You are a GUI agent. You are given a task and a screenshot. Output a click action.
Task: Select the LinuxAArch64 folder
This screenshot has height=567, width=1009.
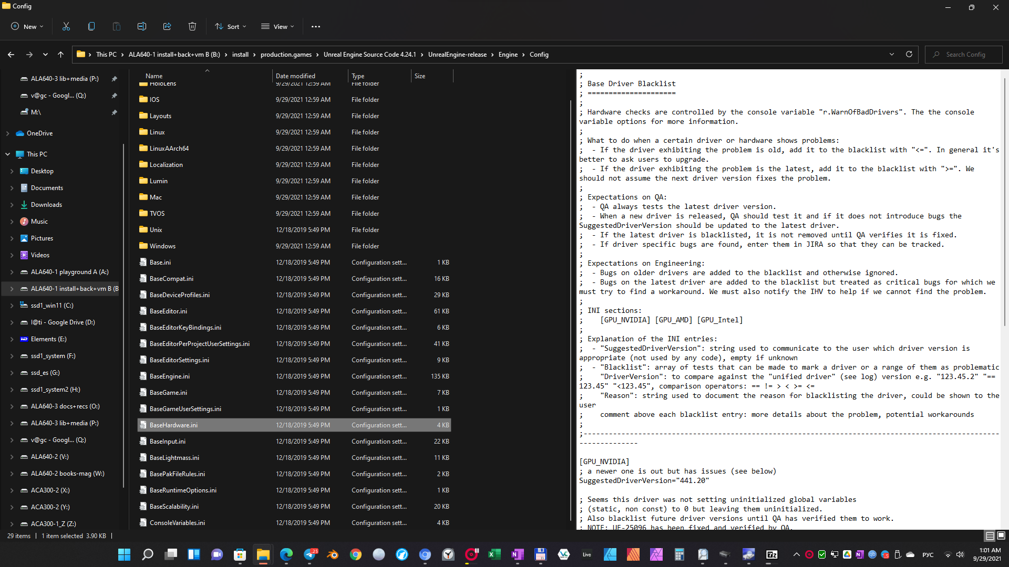pyautogui.click(x=169, y=149)
